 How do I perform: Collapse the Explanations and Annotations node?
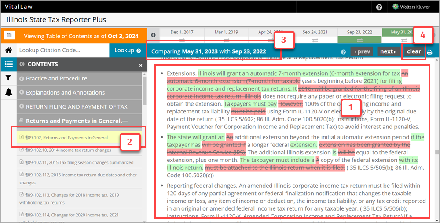coord(22,93)
